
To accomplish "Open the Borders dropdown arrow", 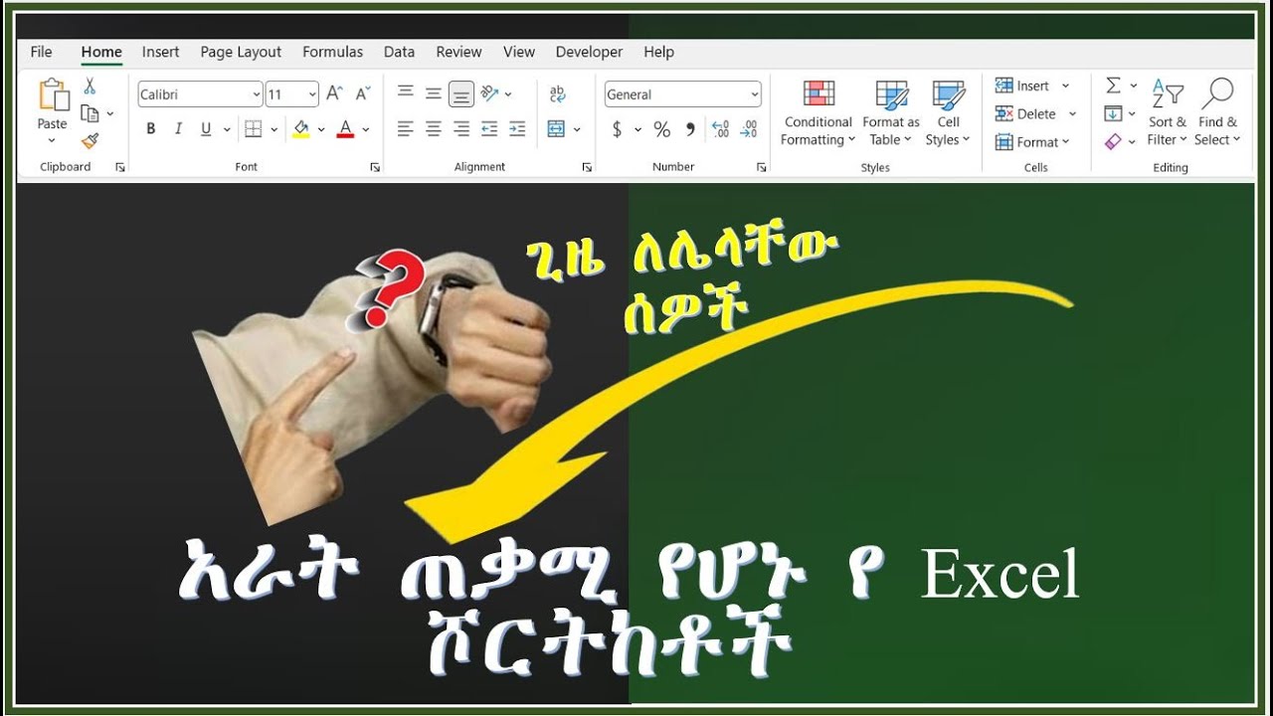I will [273, 129].
